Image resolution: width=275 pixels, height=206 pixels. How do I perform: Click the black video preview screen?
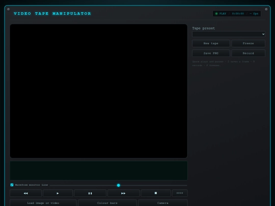(99, 91)
